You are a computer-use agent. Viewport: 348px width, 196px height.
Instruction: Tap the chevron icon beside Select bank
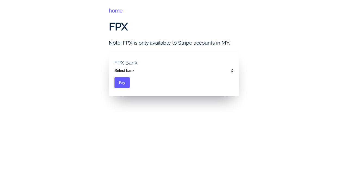pyautogui.click(x=232, y=71)
